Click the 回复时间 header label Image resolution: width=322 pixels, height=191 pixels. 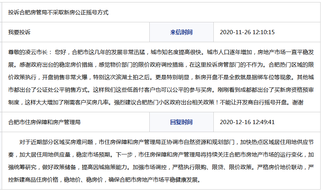point(181,122)
